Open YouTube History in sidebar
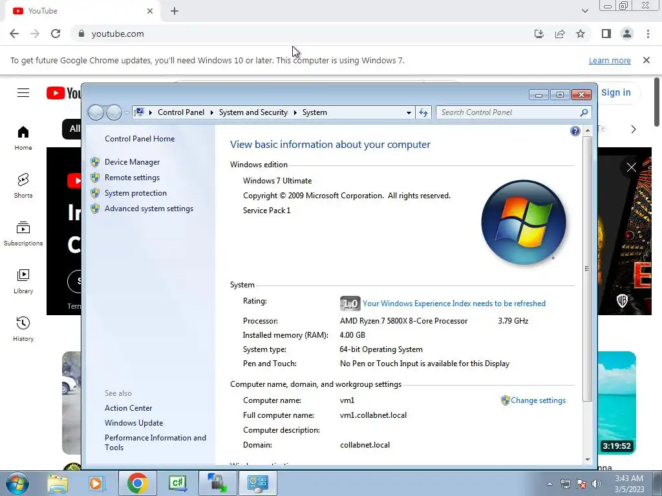Image resolution: width=662 pixels, height=496 pixels. tap(23, 329)
